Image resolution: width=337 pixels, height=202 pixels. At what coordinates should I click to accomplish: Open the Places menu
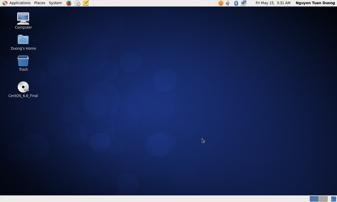coord(40,3)
